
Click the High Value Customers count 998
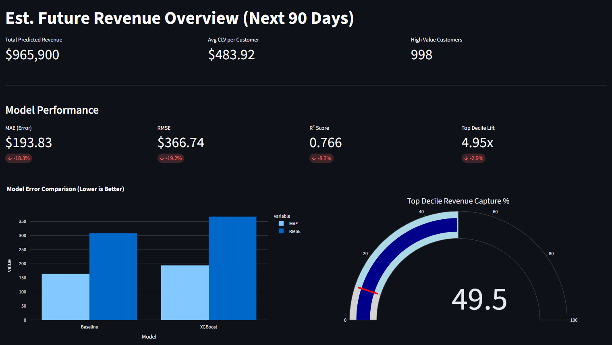[x=421, y=54]
